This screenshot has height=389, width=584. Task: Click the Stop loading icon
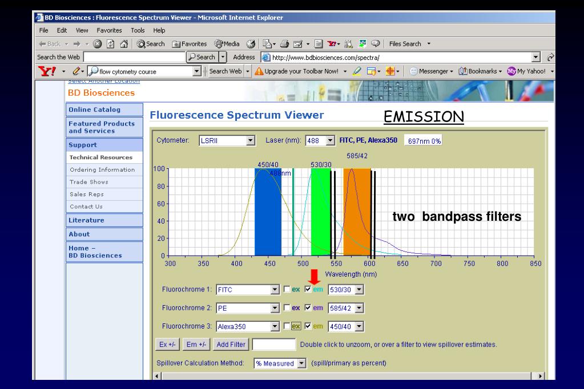97,44
